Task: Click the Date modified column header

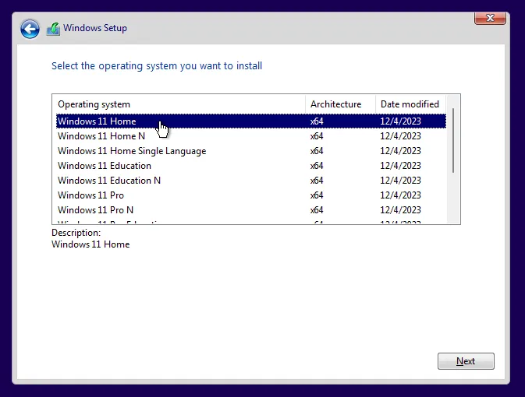Action: [x=410, y=104]
